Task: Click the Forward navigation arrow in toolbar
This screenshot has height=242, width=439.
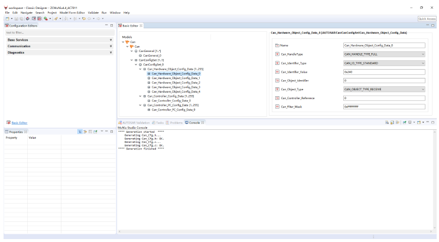Action: [x=98, y=19]
